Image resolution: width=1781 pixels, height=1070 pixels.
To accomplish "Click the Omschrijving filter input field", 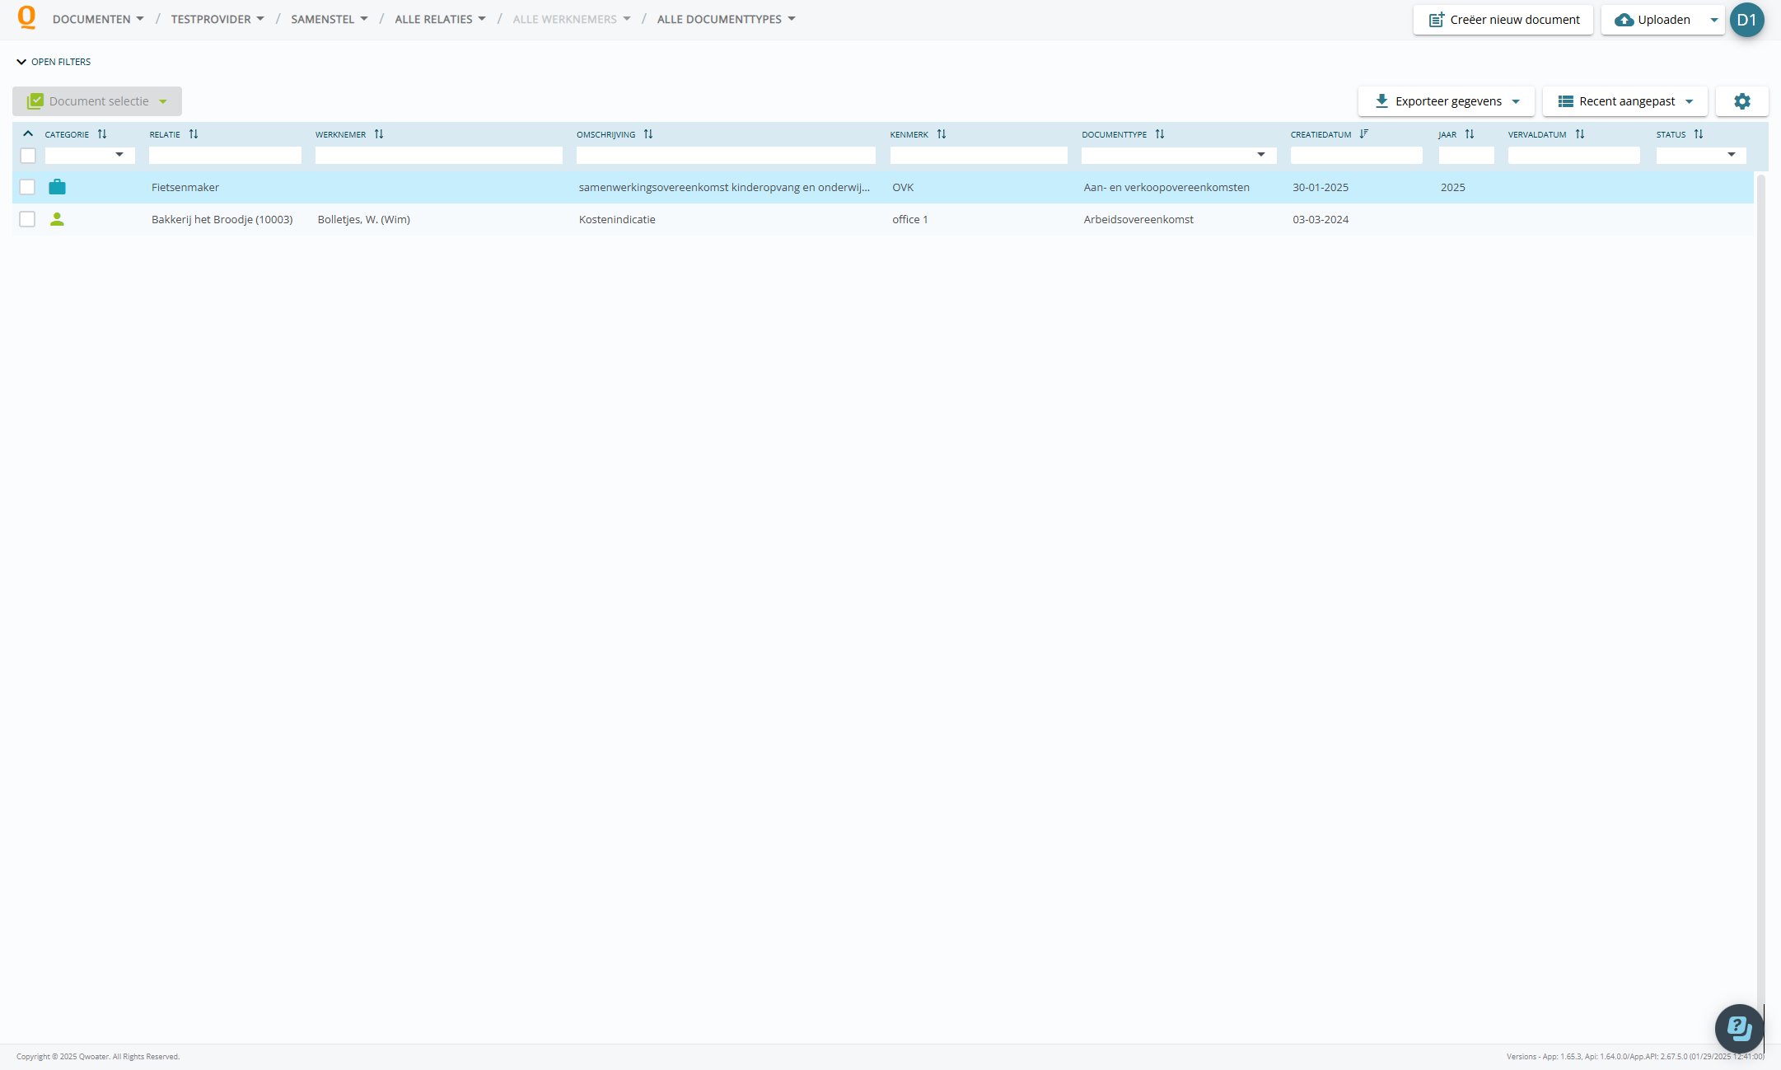I will pos(726,155).
